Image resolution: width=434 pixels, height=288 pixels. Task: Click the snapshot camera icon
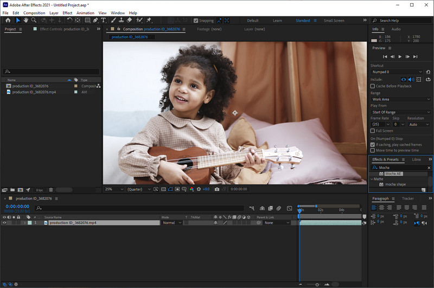pos(217,189)
